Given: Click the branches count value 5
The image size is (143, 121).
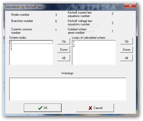Looking at the screenshot, I should coord(56,21).
